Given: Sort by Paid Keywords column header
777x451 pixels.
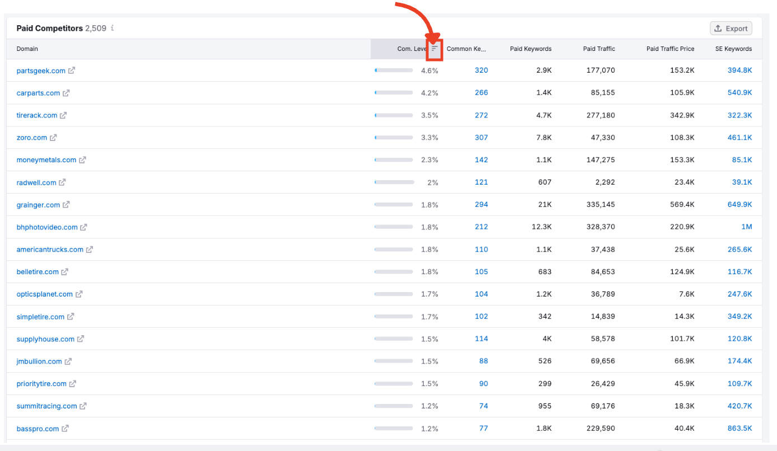Looking at the screenshot, I should coord(530,49).
